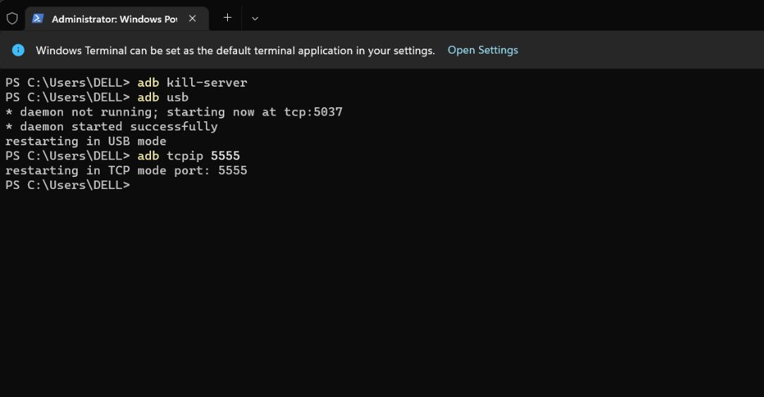Expand the new tab profile dropdown chevron
Viewport: 764px width, 397px height.
pyautogui.click(x=255, y=18)
